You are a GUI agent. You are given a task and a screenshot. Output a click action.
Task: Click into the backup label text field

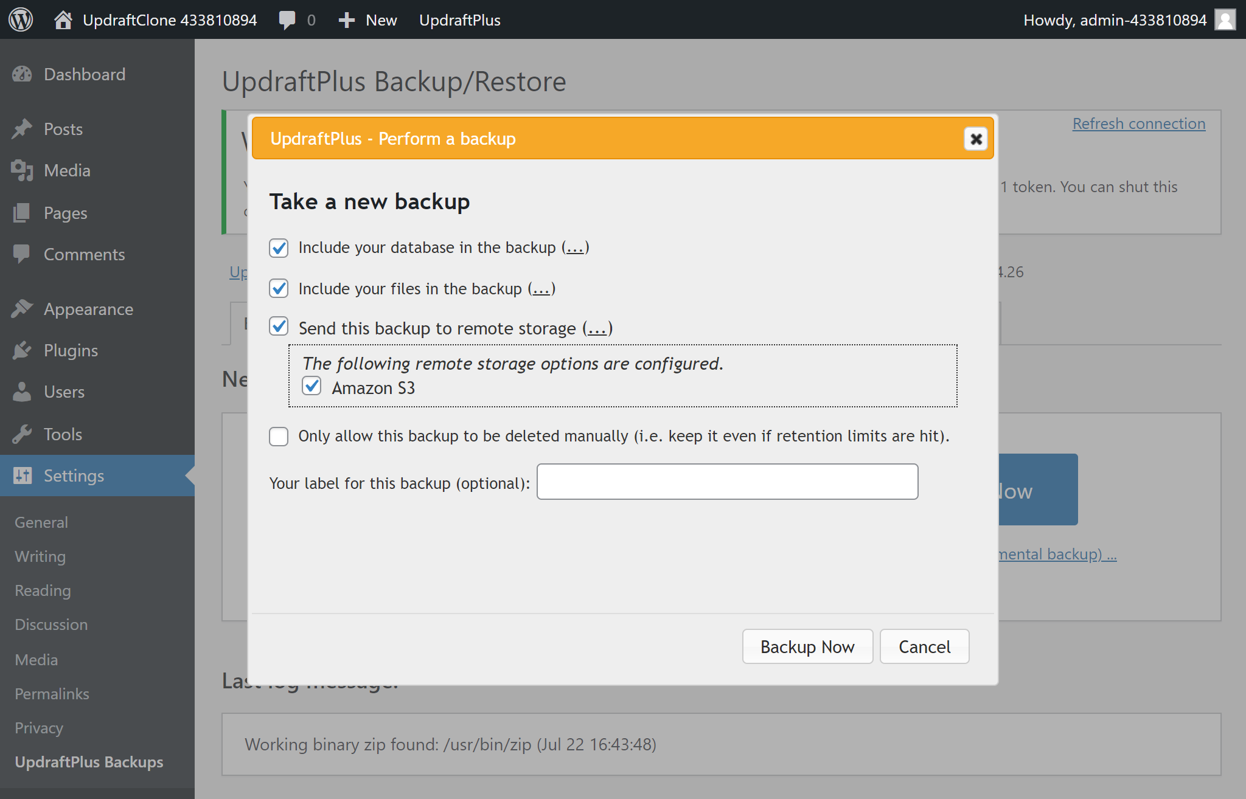727,482
